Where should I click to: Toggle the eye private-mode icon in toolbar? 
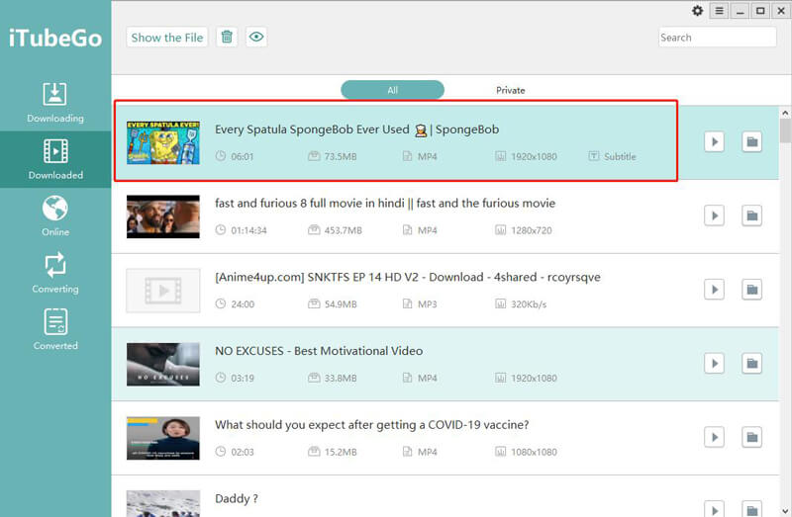coord(256,37)
